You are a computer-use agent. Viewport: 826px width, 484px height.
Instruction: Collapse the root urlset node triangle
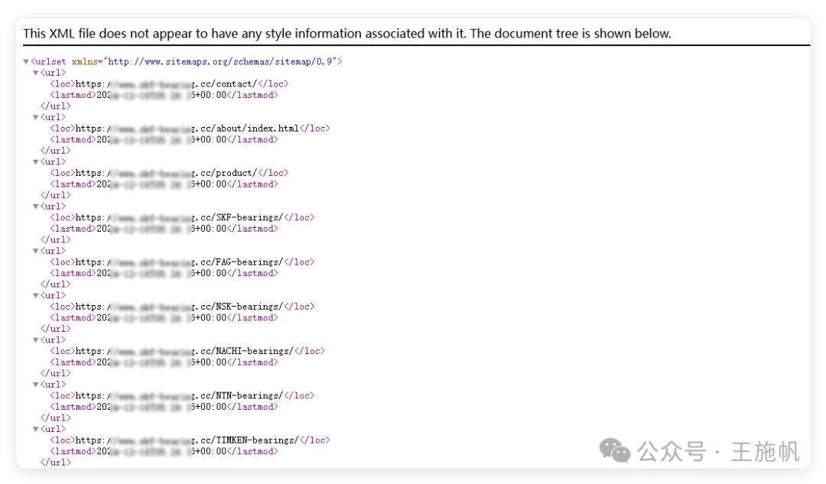pyautogui.click(x=26, y=62)
